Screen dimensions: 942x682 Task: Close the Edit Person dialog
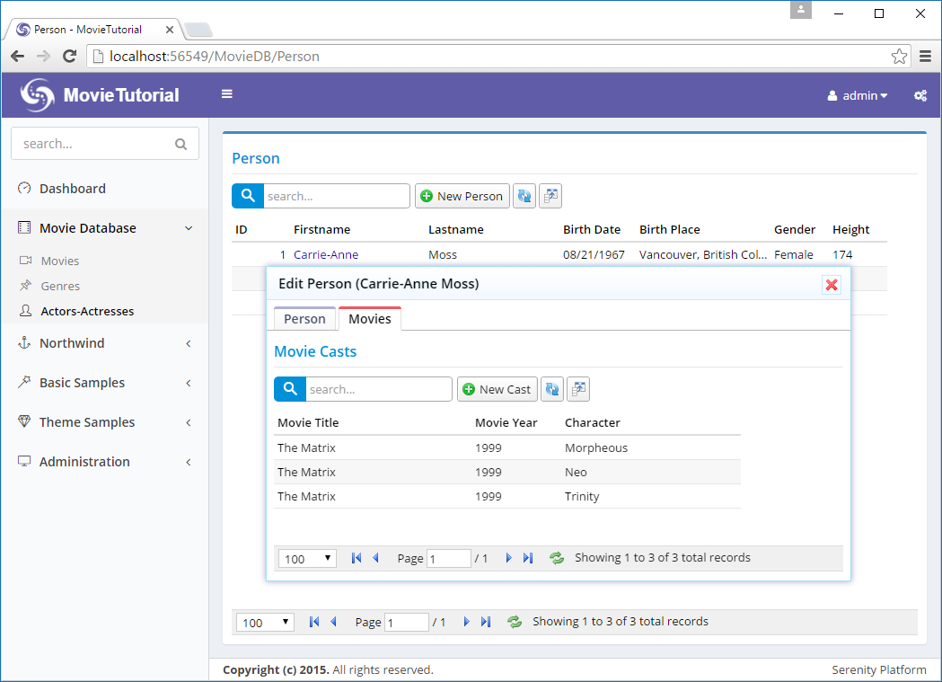[x=832, y=285]
